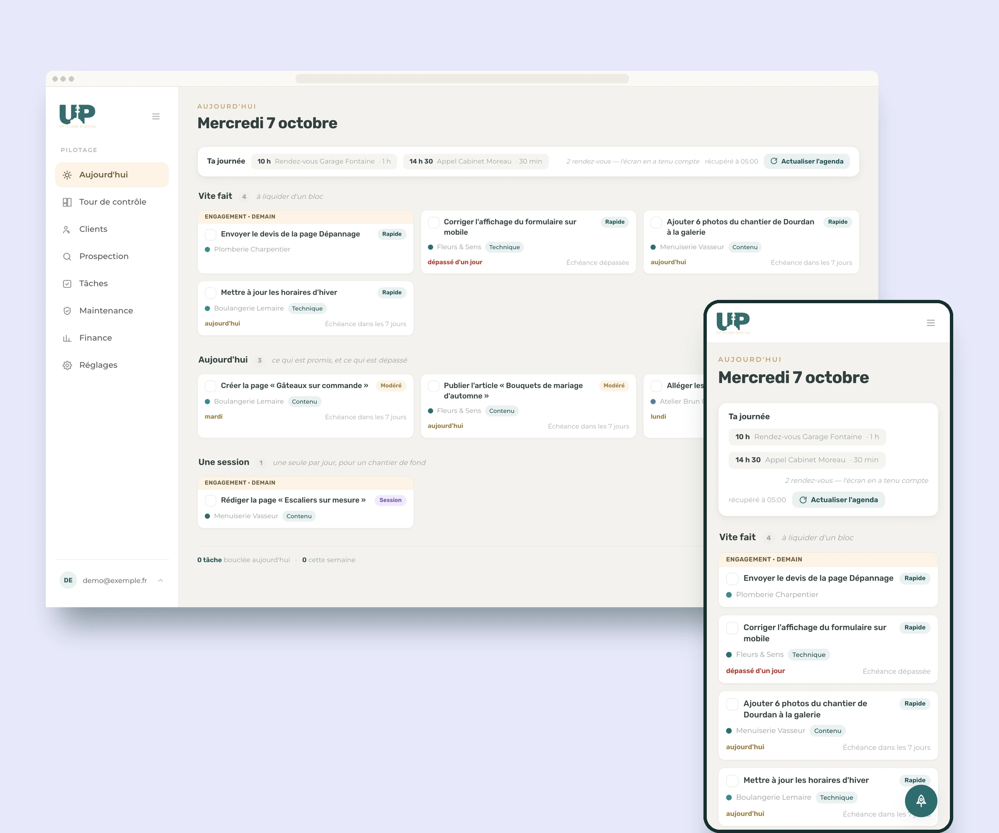Image resolution: width=999 pixels, height=833 pixels.
Task: Click the '14 h 30 Appel Cabinet Moreau' desktop chip
Action: pyautogui.click(x=476, y=161)
